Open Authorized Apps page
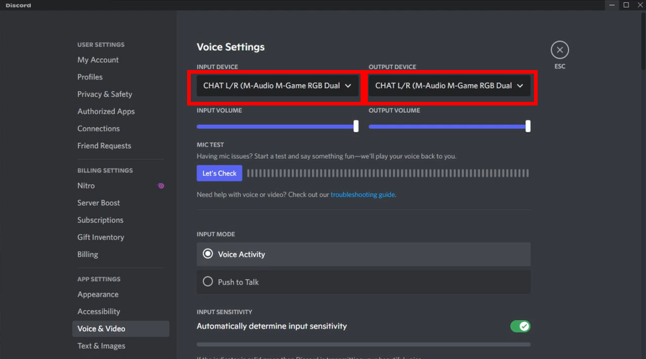 click(x=106, y=111)
